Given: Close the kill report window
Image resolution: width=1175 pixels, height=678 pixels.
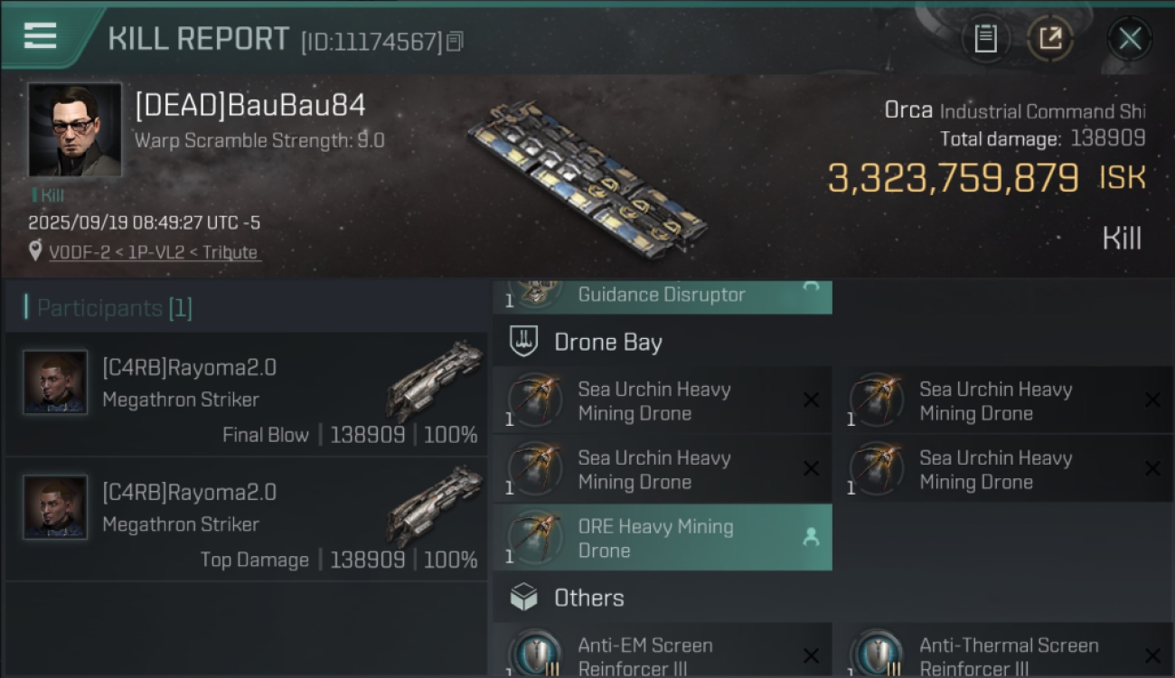Looking at the screenshot, I should 1129,39.
